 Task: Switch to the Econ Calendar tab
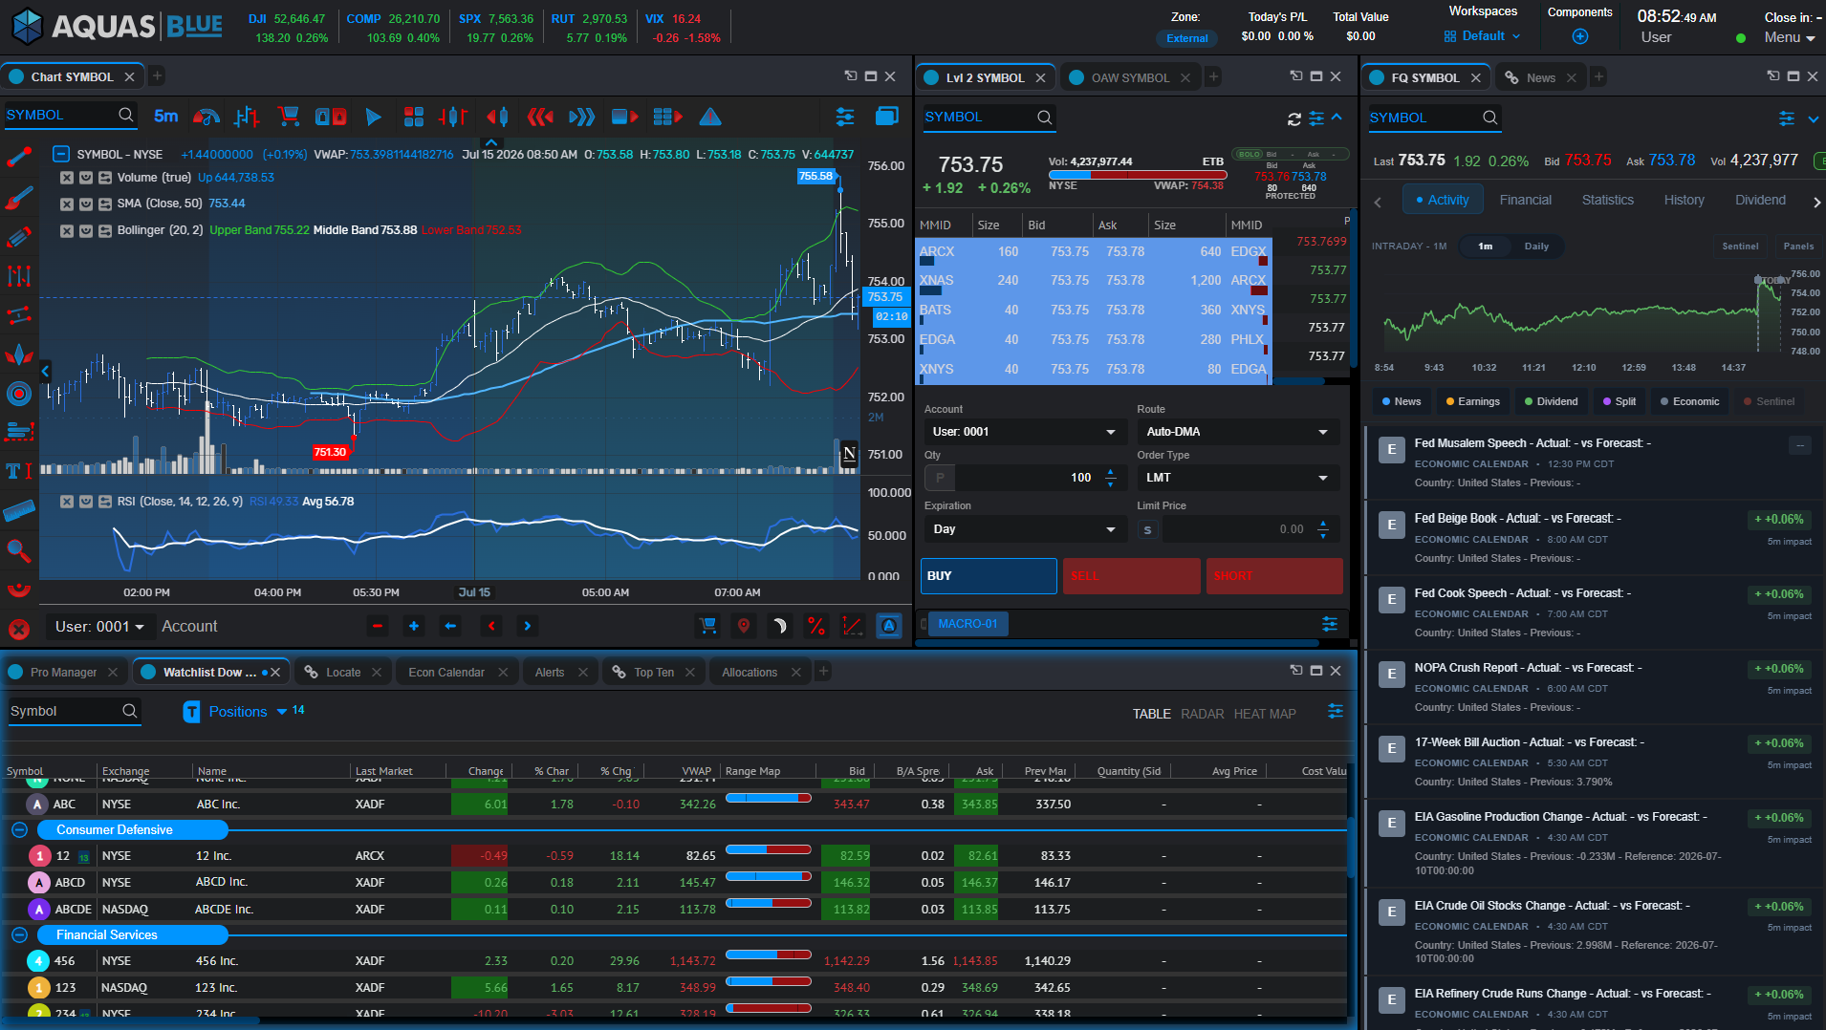click(446, 673)
